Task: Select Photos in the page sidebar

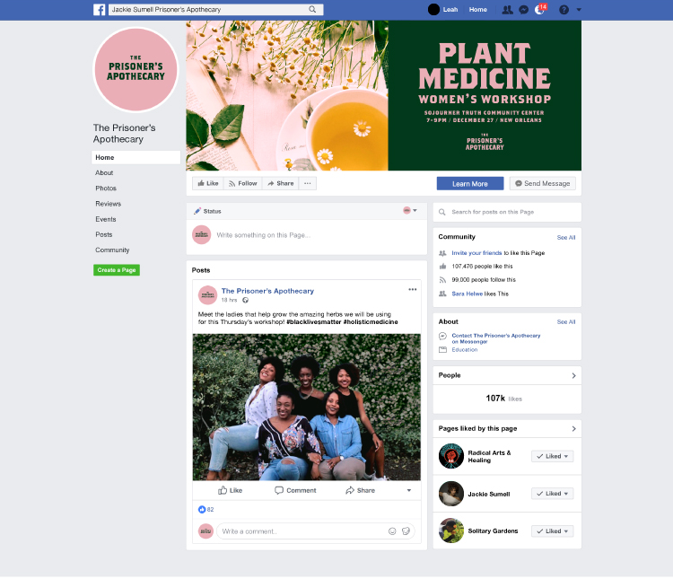Action: click(106, 189)
